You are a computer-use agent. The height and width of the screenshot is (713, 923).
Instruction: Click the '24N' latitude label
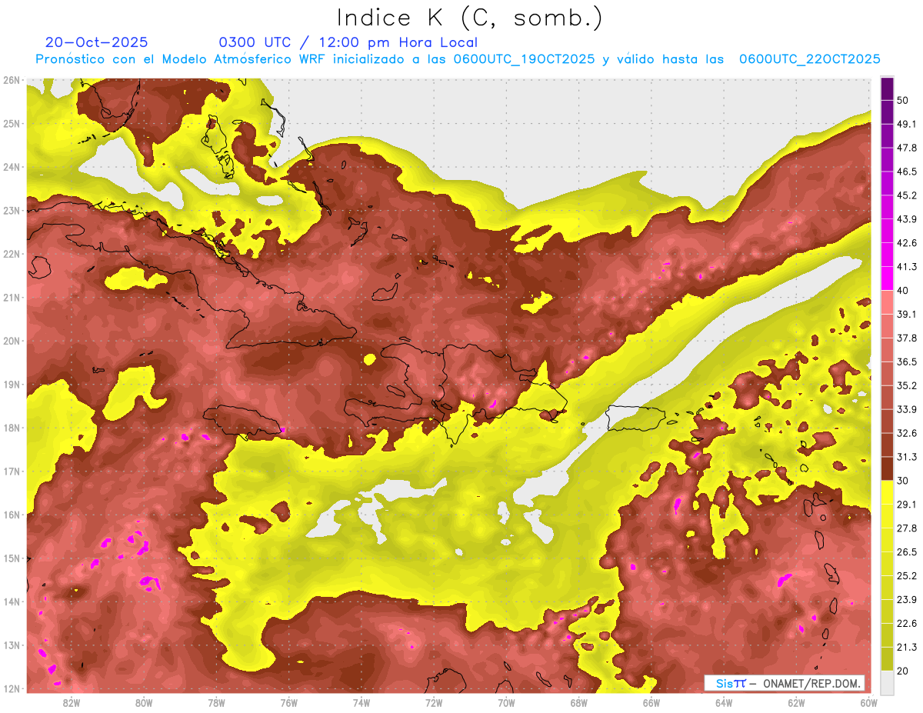(x=12, y=167)
